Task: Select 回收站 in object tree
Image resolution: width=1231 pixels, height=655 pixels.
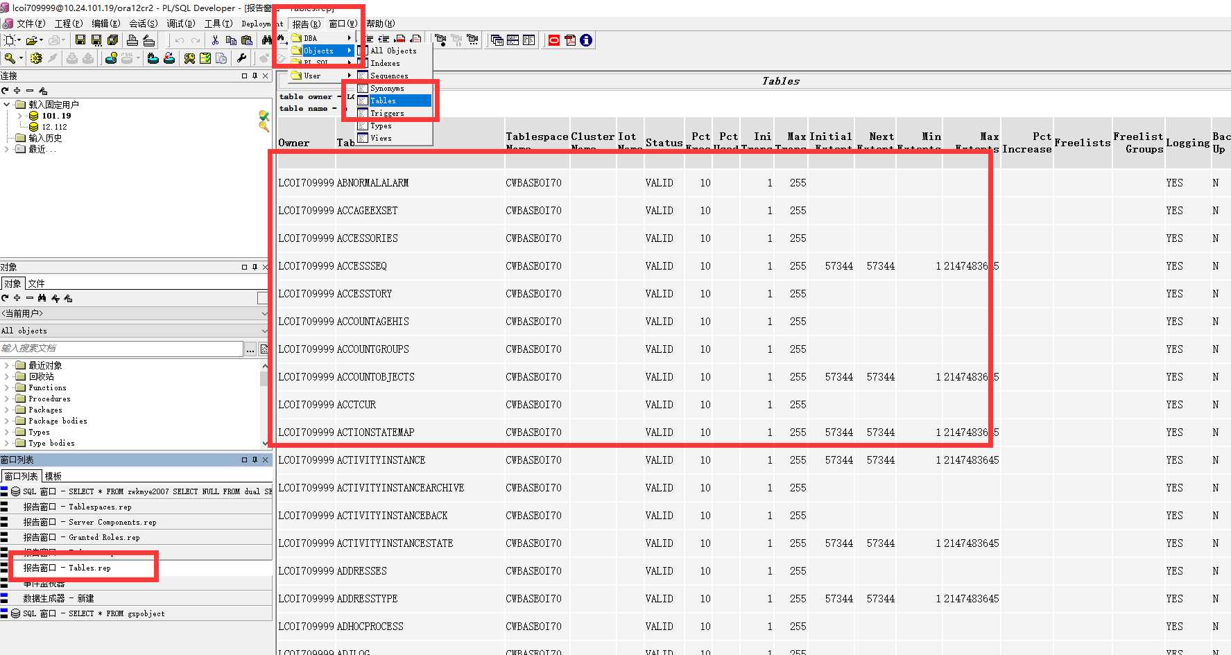Action: pyautogui.click(x=41, y=376)
